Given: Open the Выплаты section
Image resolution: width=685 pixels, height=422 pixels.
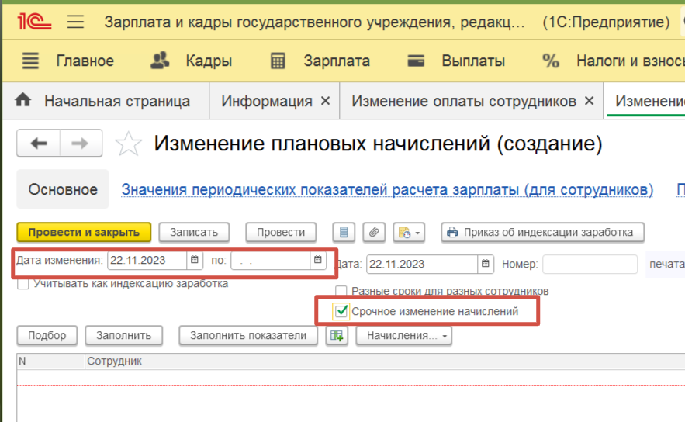Looking at the screenshot, I should click(x=473, y=61).
